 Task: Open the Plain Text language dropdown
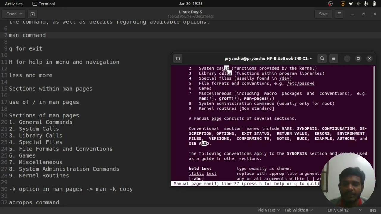[268, 210]
